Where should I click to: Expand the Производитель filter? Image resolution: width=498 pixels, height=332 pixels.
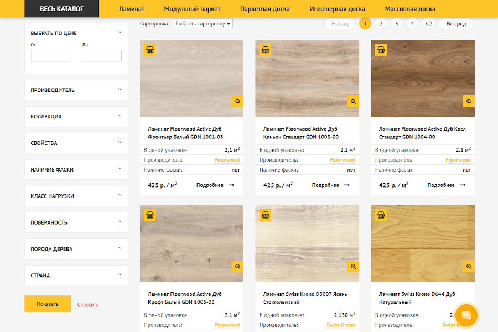pyautogui.click(x=76, y=90)
